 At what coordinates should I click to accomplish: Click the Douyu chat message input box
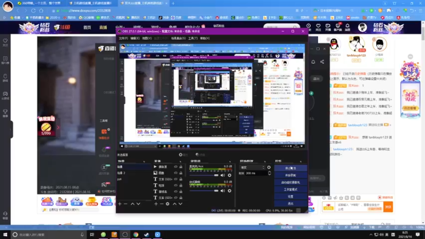(360, 207)
